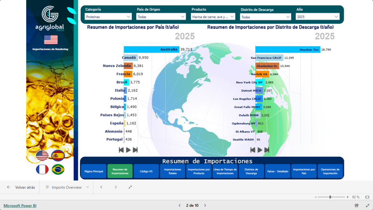Click the zoom slider handle
Image resolution: width=373 pixels, height=210 pixels.
(x=330, y=197)
